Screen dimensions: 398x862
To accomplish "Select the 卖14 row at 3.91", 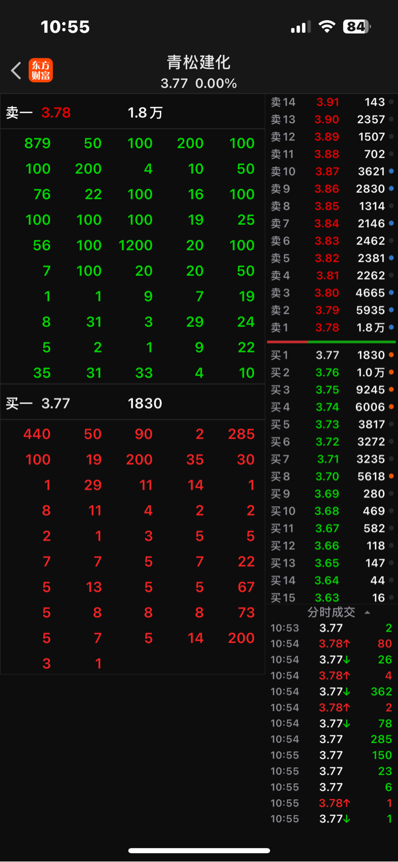I will pos(332,102).
